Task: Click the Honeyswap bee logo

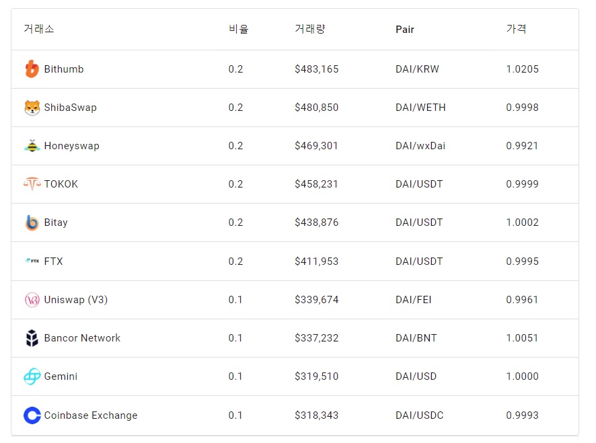Action: 32,145
